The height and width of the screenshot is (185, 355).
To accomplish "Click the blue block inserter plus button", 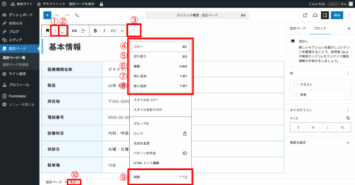I will 47,15.
